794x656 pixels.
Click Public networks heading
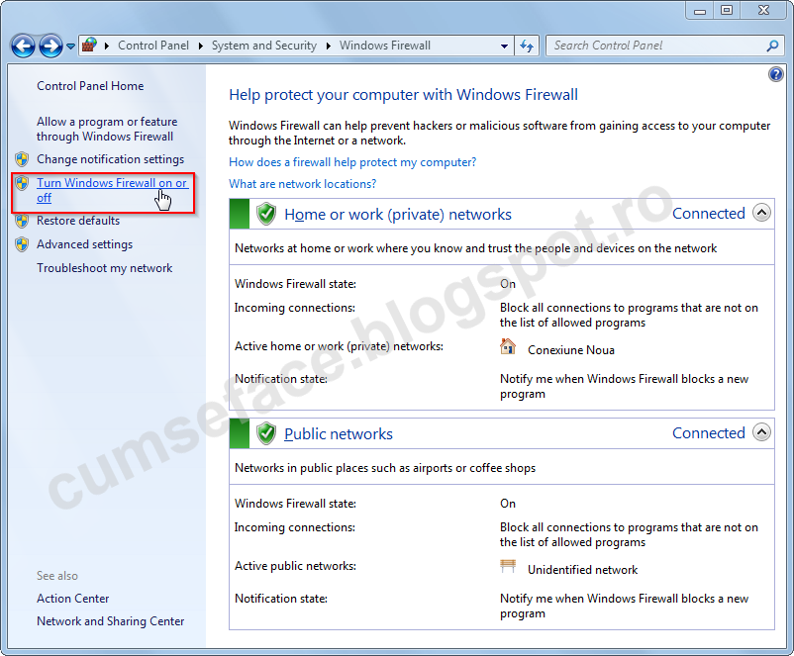339,433
